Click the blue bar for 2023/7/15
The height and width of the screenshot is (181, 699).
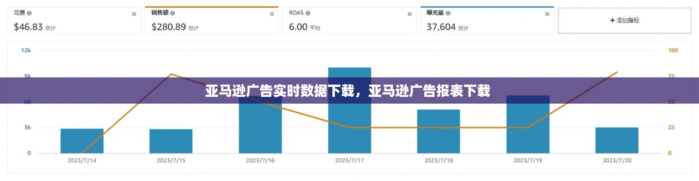[171, 141]
